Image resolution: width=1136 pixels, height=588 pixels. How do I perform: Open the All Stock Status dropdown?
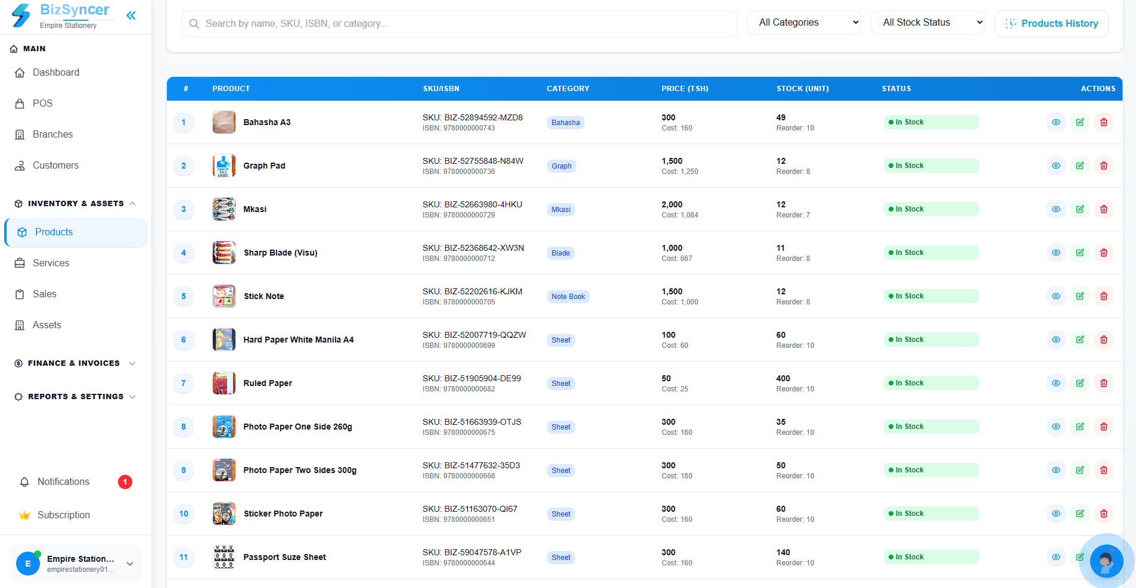tap(927, 23)
